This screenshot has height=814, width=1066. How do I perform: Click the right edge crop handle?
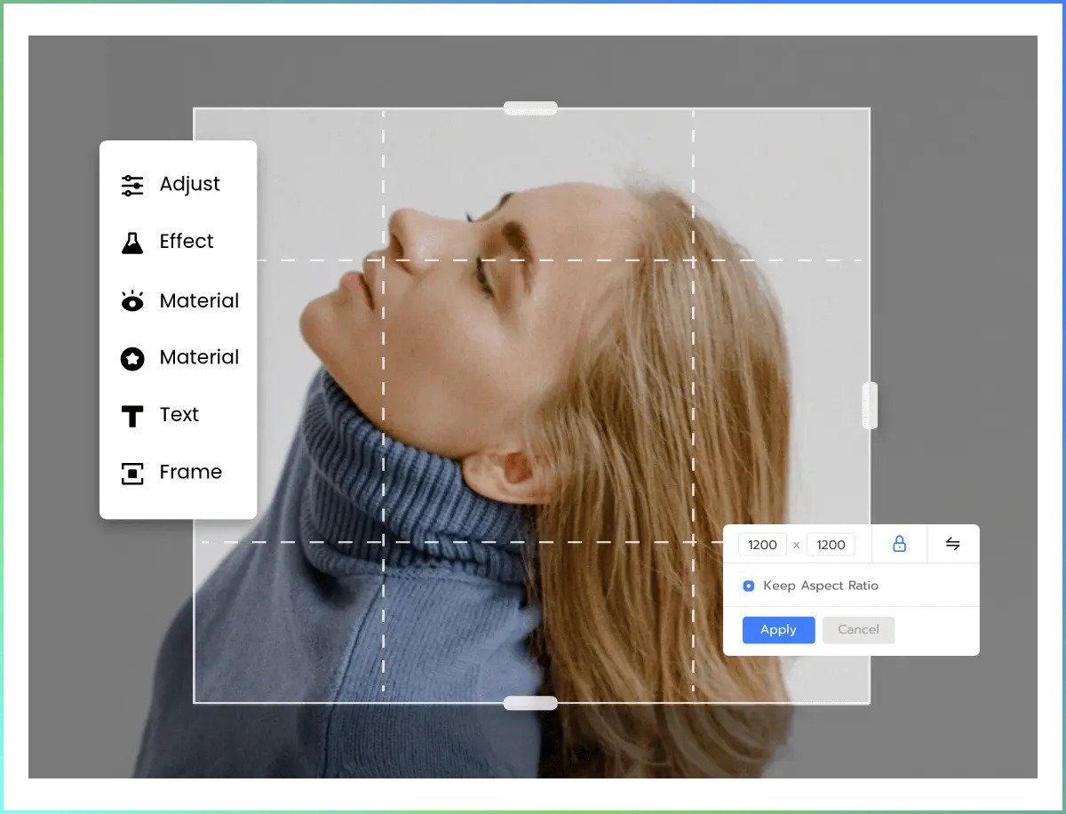[870, 405]
